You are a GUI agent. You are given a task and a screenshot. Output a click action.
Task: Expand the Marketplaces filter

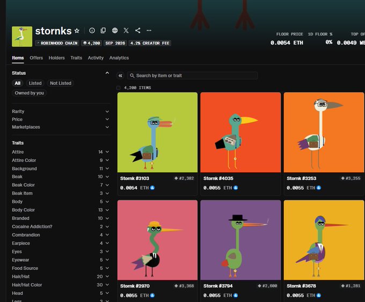coord(61,127)
